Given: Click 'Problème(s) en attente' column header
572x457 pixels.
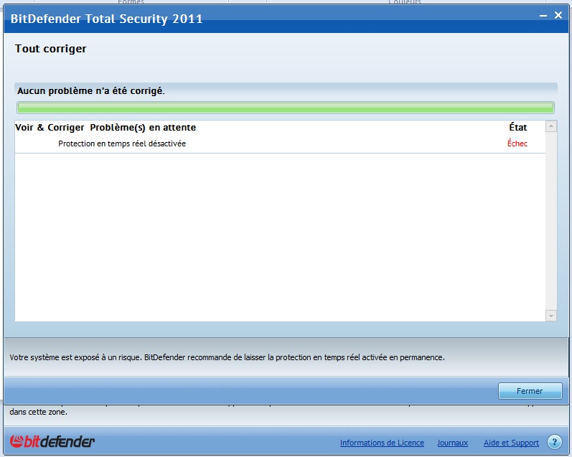Looking at the screenshot, I should tap(143, 128).
